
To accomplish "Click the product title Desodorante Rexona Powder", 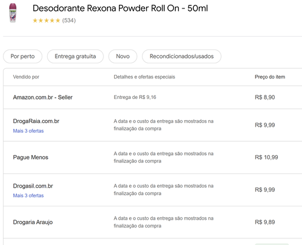I will click(x=120, y=8).
